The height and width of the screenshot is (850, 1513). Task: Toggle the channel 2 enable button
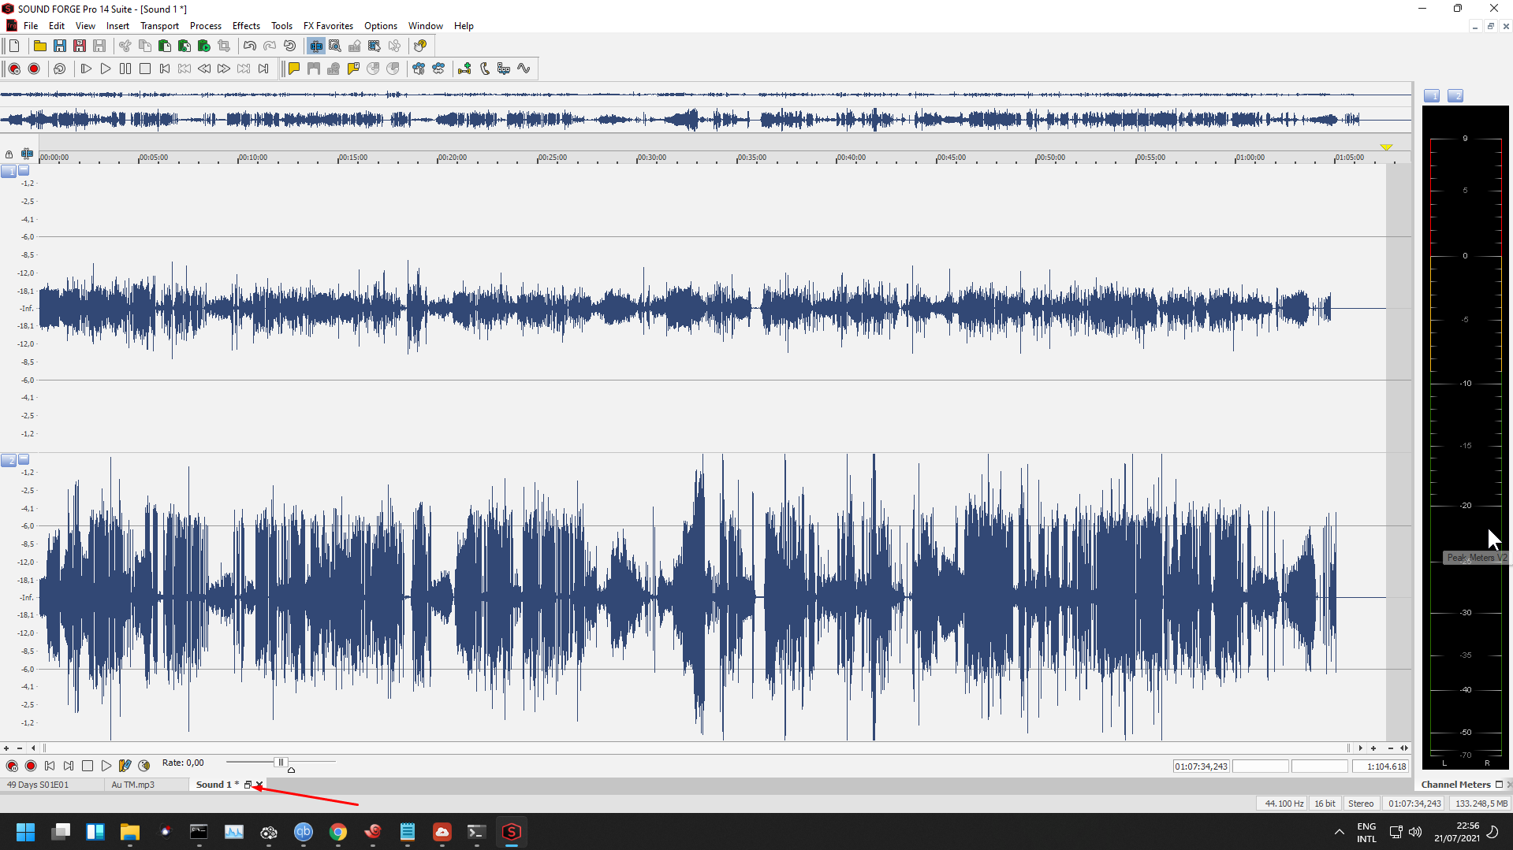tap(9, 460)
